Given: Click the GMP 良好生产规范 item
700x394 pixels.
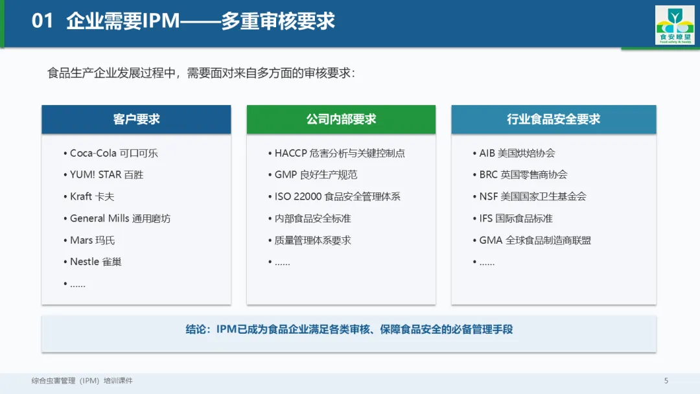Looking at the screenshot, I should pos(312,174).
